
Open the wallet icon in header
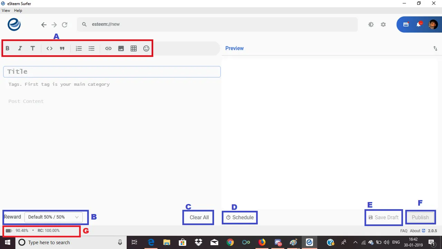(406, 25)
